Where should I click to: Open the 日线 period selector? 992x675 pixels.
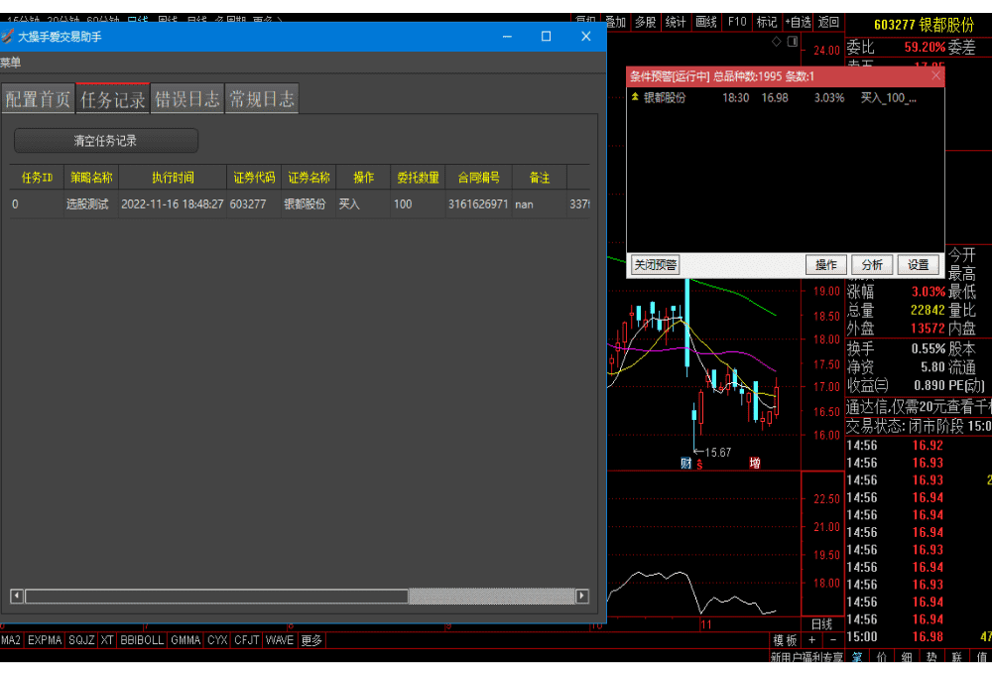[x=821, y=624]
